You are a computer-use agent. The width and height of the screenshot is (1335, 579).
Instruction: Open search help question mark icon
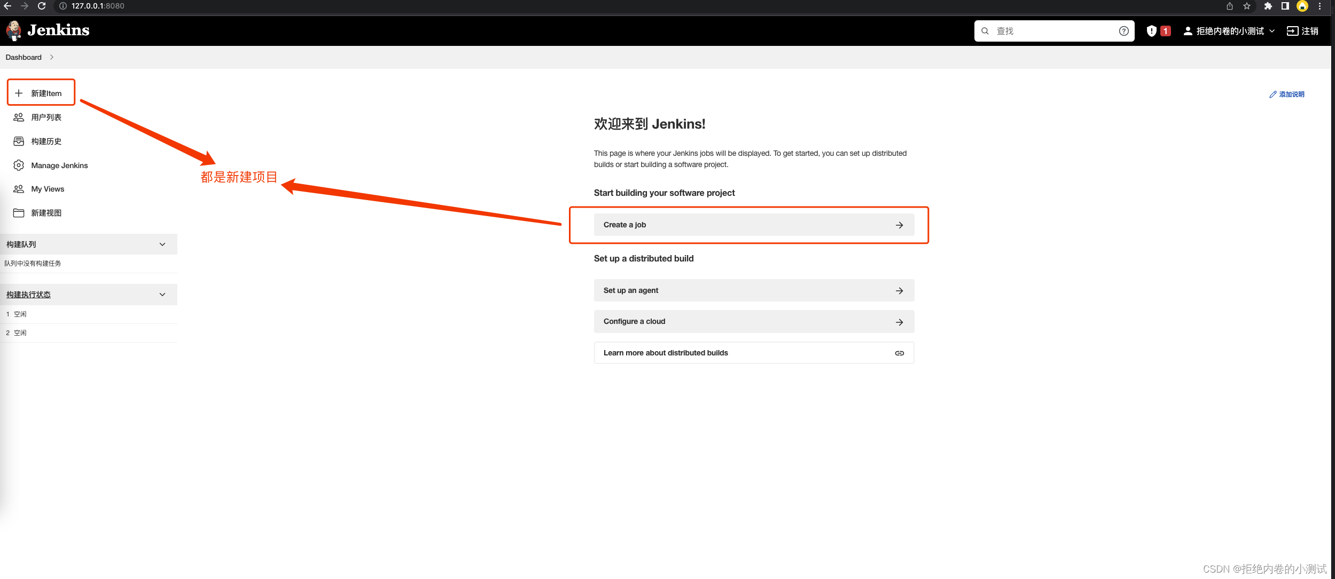pos(1123,31)
